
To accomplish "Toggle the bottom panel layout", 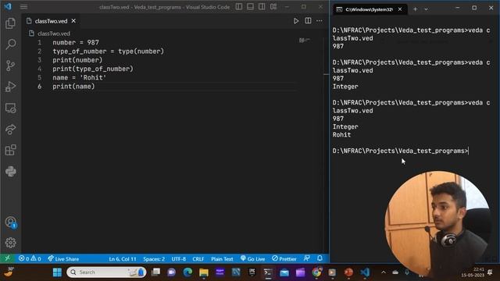I will tap(250, 7).
